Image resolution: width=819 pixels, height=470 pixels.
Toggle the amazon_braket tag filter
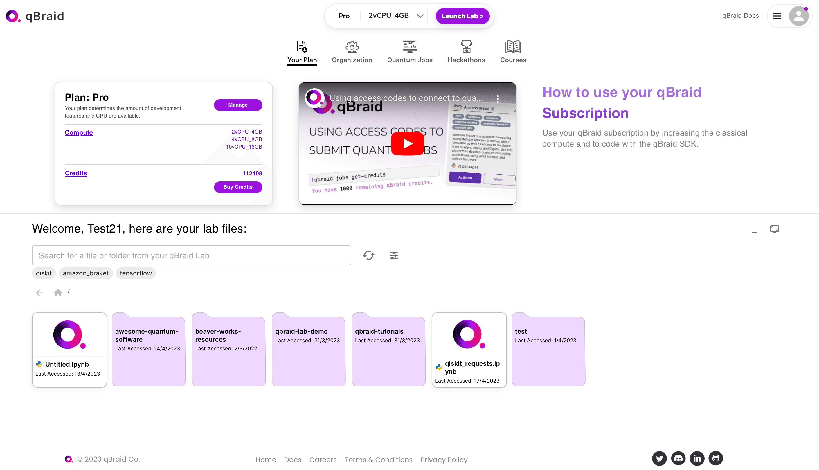click(86, 273)
